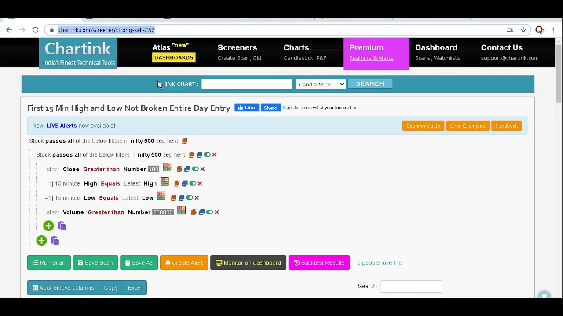
Task: Reload the page in the browser
Action: pos(35,30)
